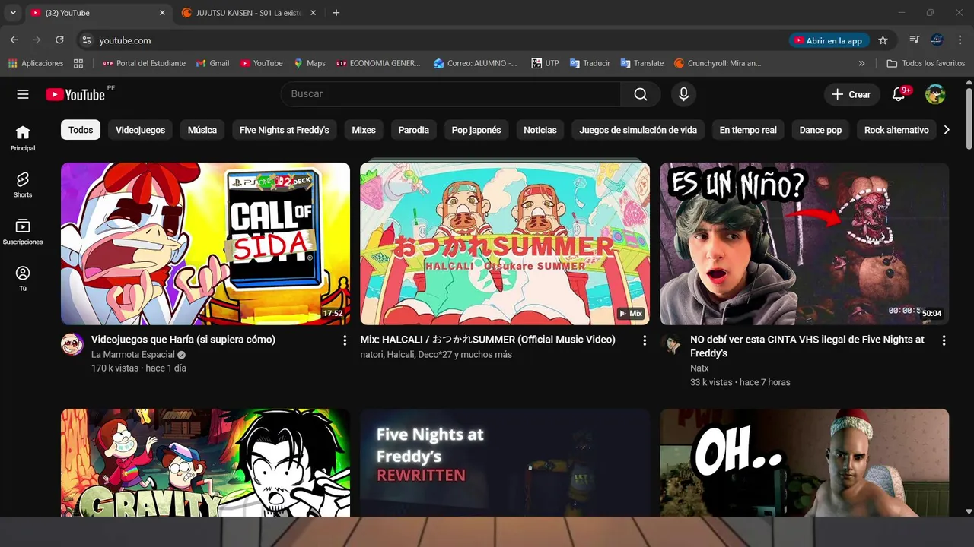Switch to the JUJUTSU KAISEN browser tab
This screenshot has height=547, width=974.
pyautogui.click(x=247, y=13)
